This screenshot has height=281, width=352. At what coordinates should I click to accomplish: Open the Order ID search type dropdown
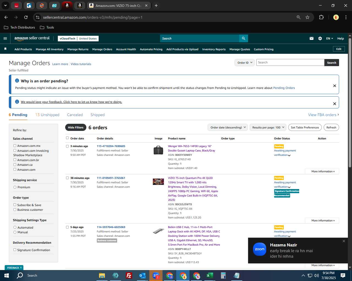point(244,63)
